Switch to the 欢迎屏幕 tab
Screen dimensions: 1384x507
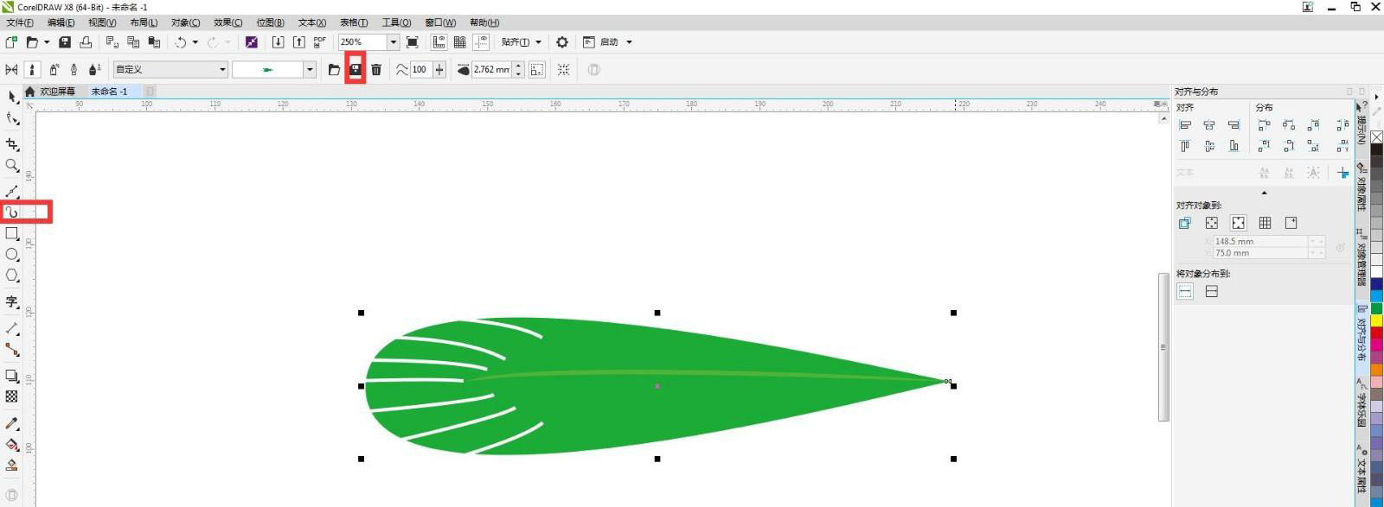point(57,92)
